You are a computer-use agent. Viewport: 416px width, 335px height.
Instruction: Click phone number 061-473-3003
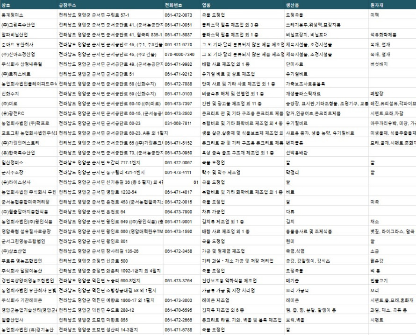[182, 300]
